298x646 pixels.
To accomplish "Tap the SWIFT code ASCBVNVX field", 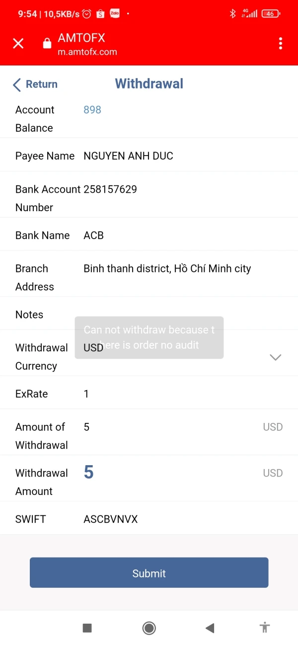I will 110,519.
